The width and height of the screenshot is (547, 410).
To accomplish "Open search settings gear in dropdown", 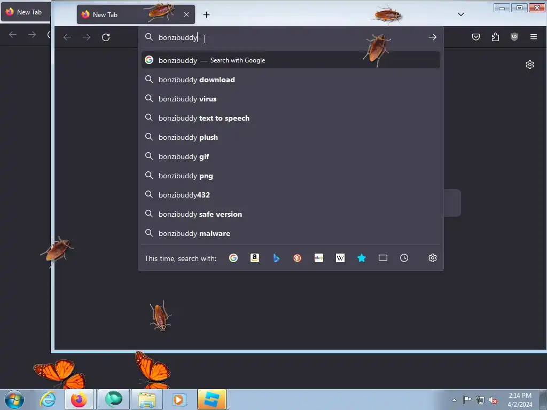I will (x=433, y=258).
